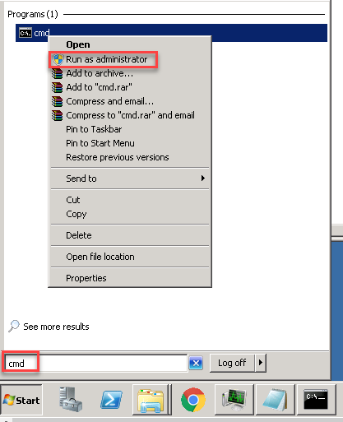Launch Google Chrome from taskbar
Viewport: 343px width, 422px height.
pyautogui.click(x=193, y=400)
